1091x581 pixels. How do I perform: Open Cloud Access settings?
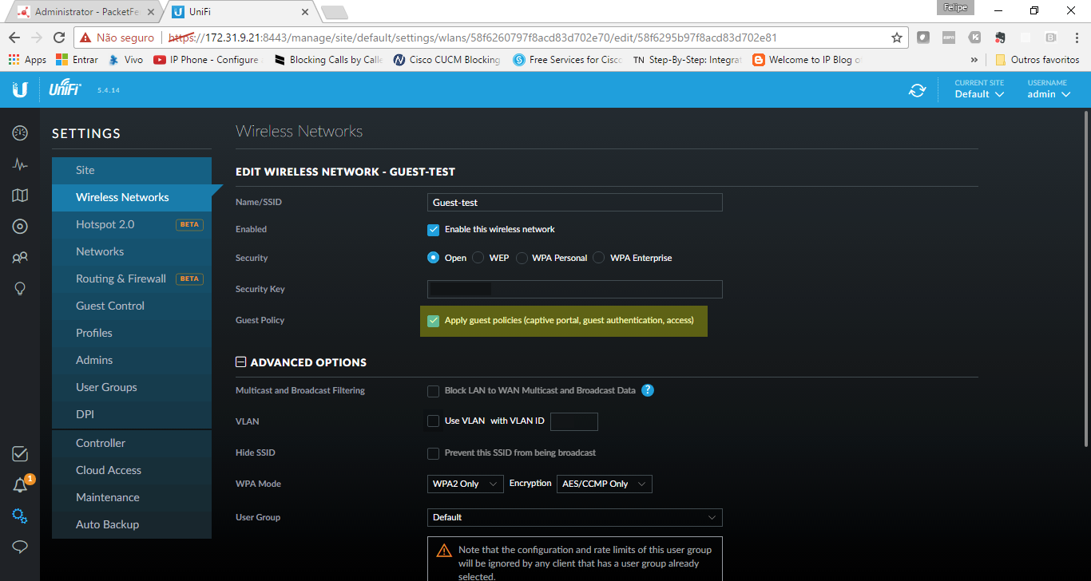(x=132, y=470)
